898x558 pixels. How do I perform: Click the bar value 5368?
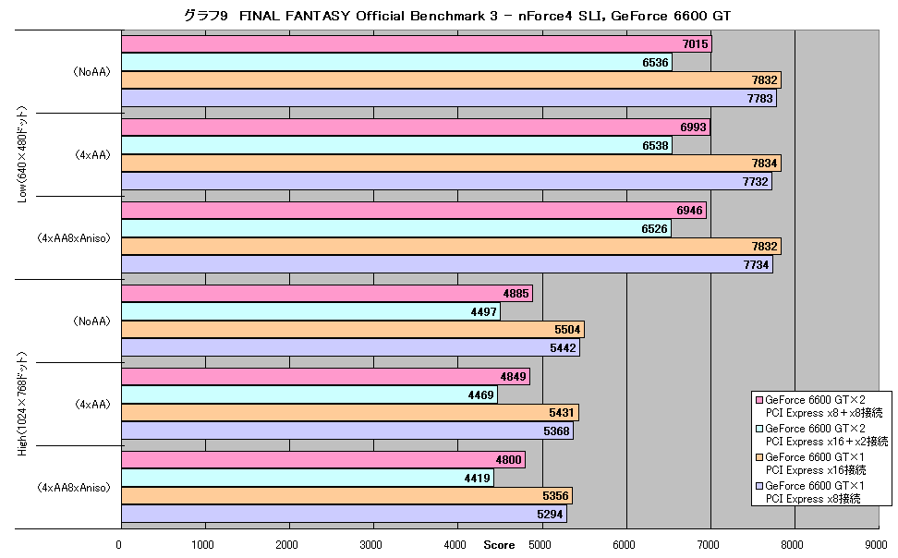tap(557, 431)
